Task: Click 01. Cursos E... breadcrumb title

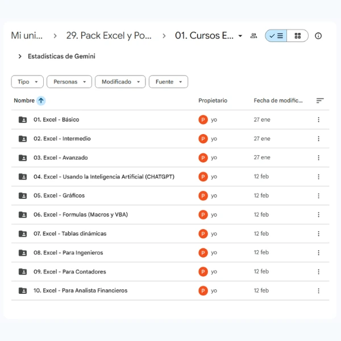Action: click(x=204, y=35)
